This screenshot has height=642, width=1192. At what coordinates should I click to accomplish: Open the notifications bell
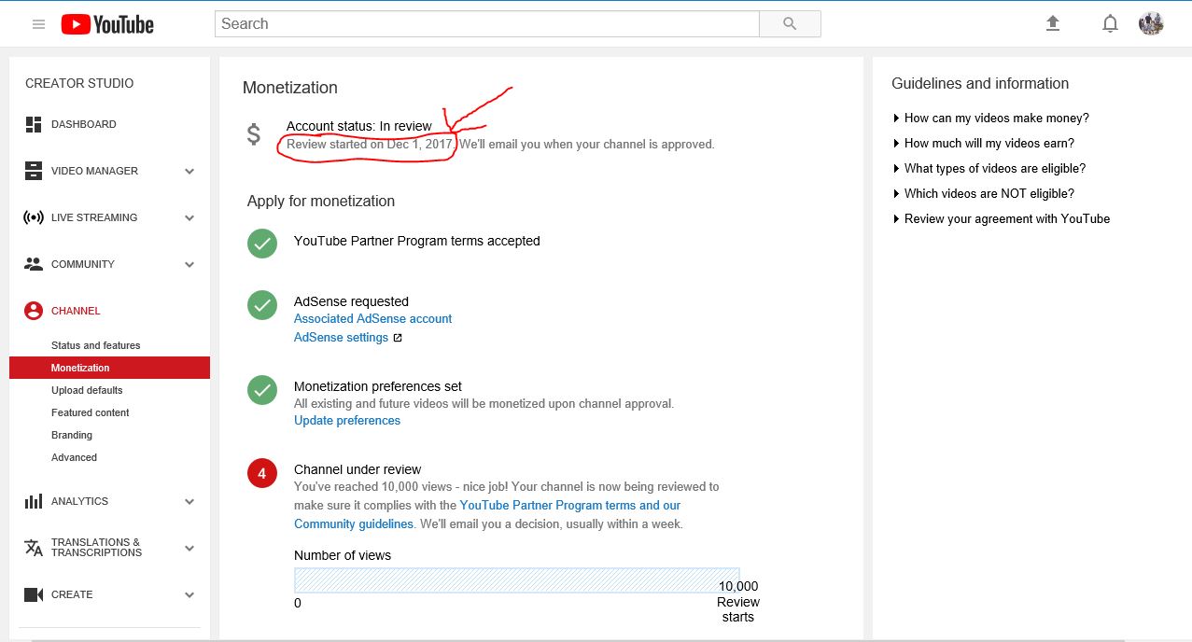point(1110,24)
